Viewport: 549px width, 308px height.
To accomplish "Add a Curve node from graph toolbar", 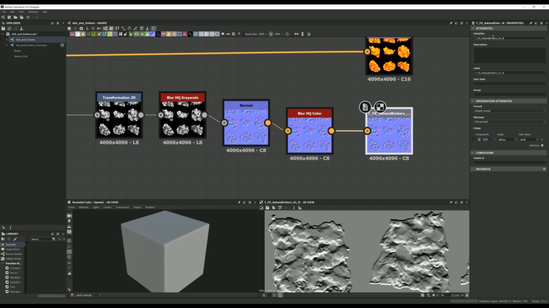I will 94,35.
